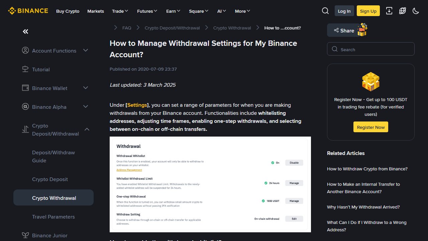
Task: Click the Last updated: 3 March 2025 text
Action: pos(143,85)
